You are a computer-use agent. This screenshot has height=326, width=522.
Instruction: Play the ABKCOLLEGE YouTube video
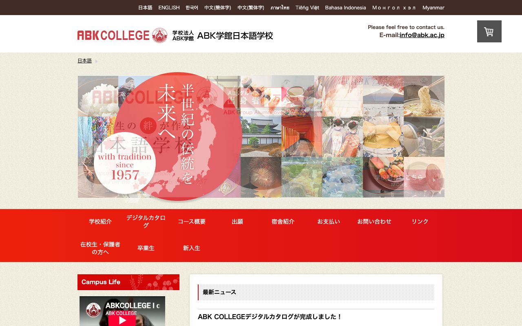122,320
